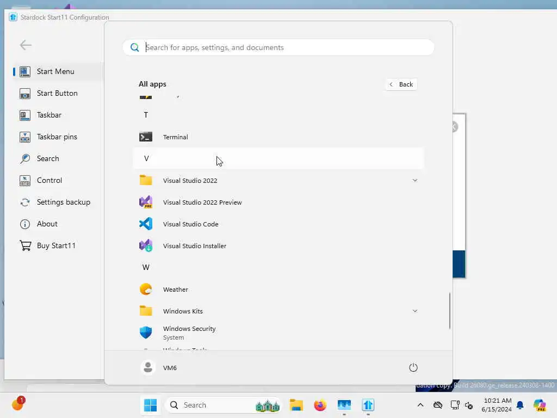Go back with the Start11 arrow icon
The image size is (557, 418).
[x=26, y=45]
